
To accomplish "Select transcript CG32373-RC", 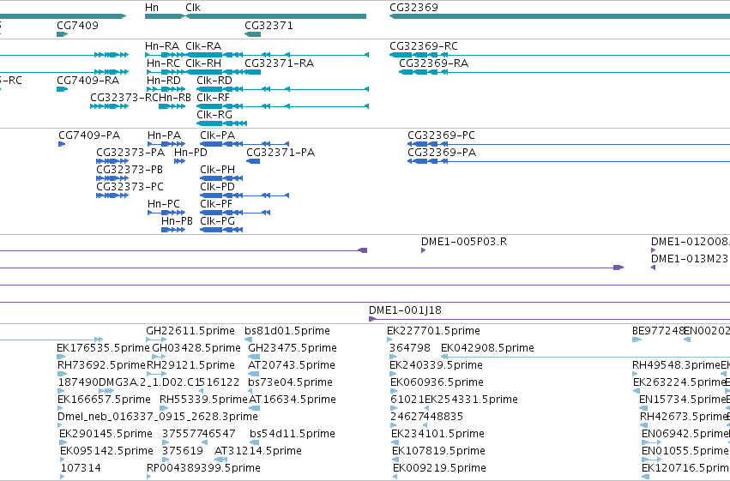I will (124, 98).
